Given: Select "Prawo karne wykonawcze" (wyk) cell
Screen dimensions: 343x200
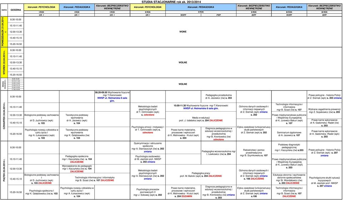Looking at the screenshot, I should pyautogui.click(x=325, y=134).
